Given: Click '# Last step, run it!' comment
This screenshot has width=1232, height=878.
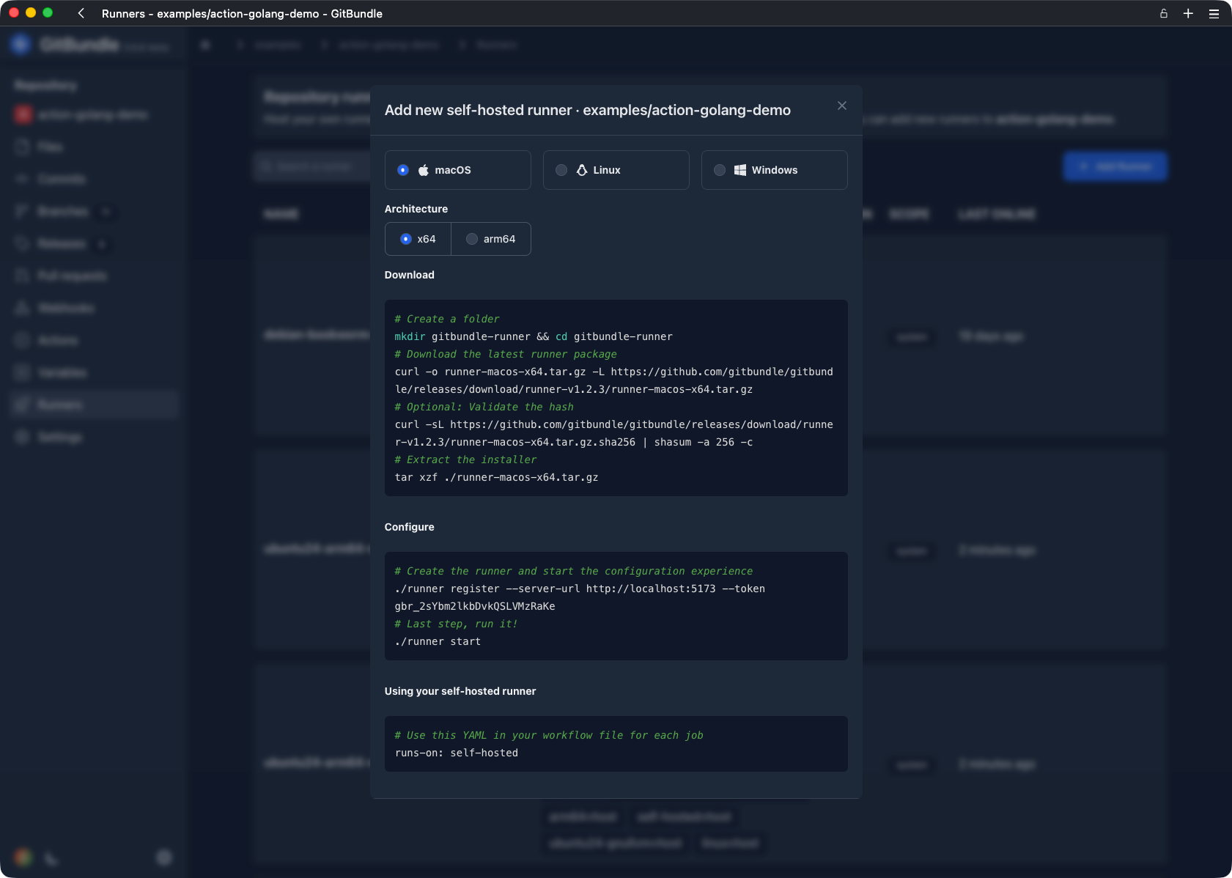Looking at the screenshot, I should click(456, 624).
